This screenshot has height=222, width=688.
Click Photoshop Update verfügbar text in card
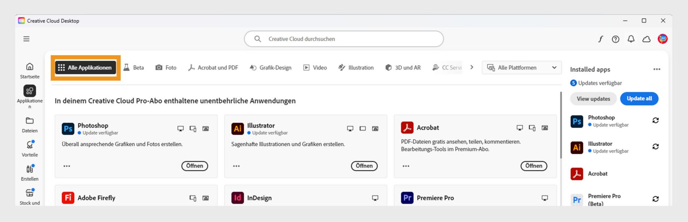coord(100,133)
